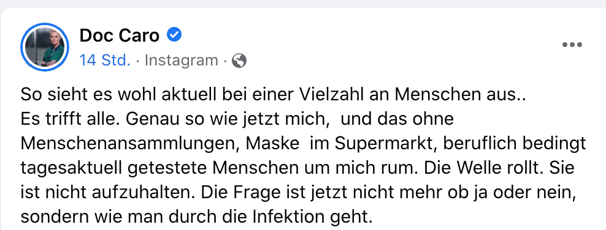Open the Doc Caro profile name link

click(x=120, y=35)
